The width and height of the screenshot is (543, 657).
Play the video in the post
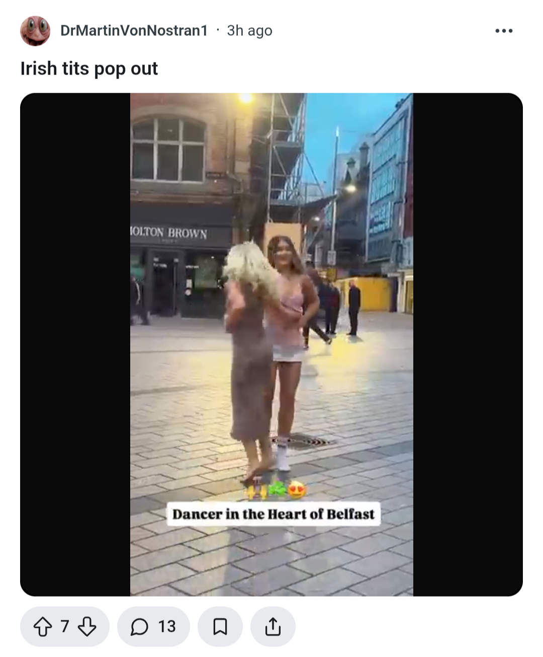(x=271, y=344)
